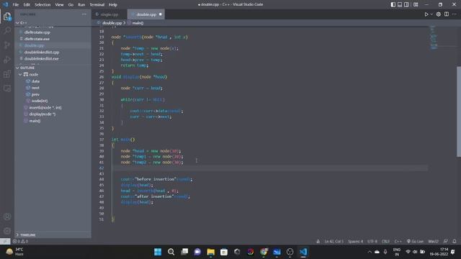
Task: Toggle primary side bar visibility
Action: tap(393, 4)
